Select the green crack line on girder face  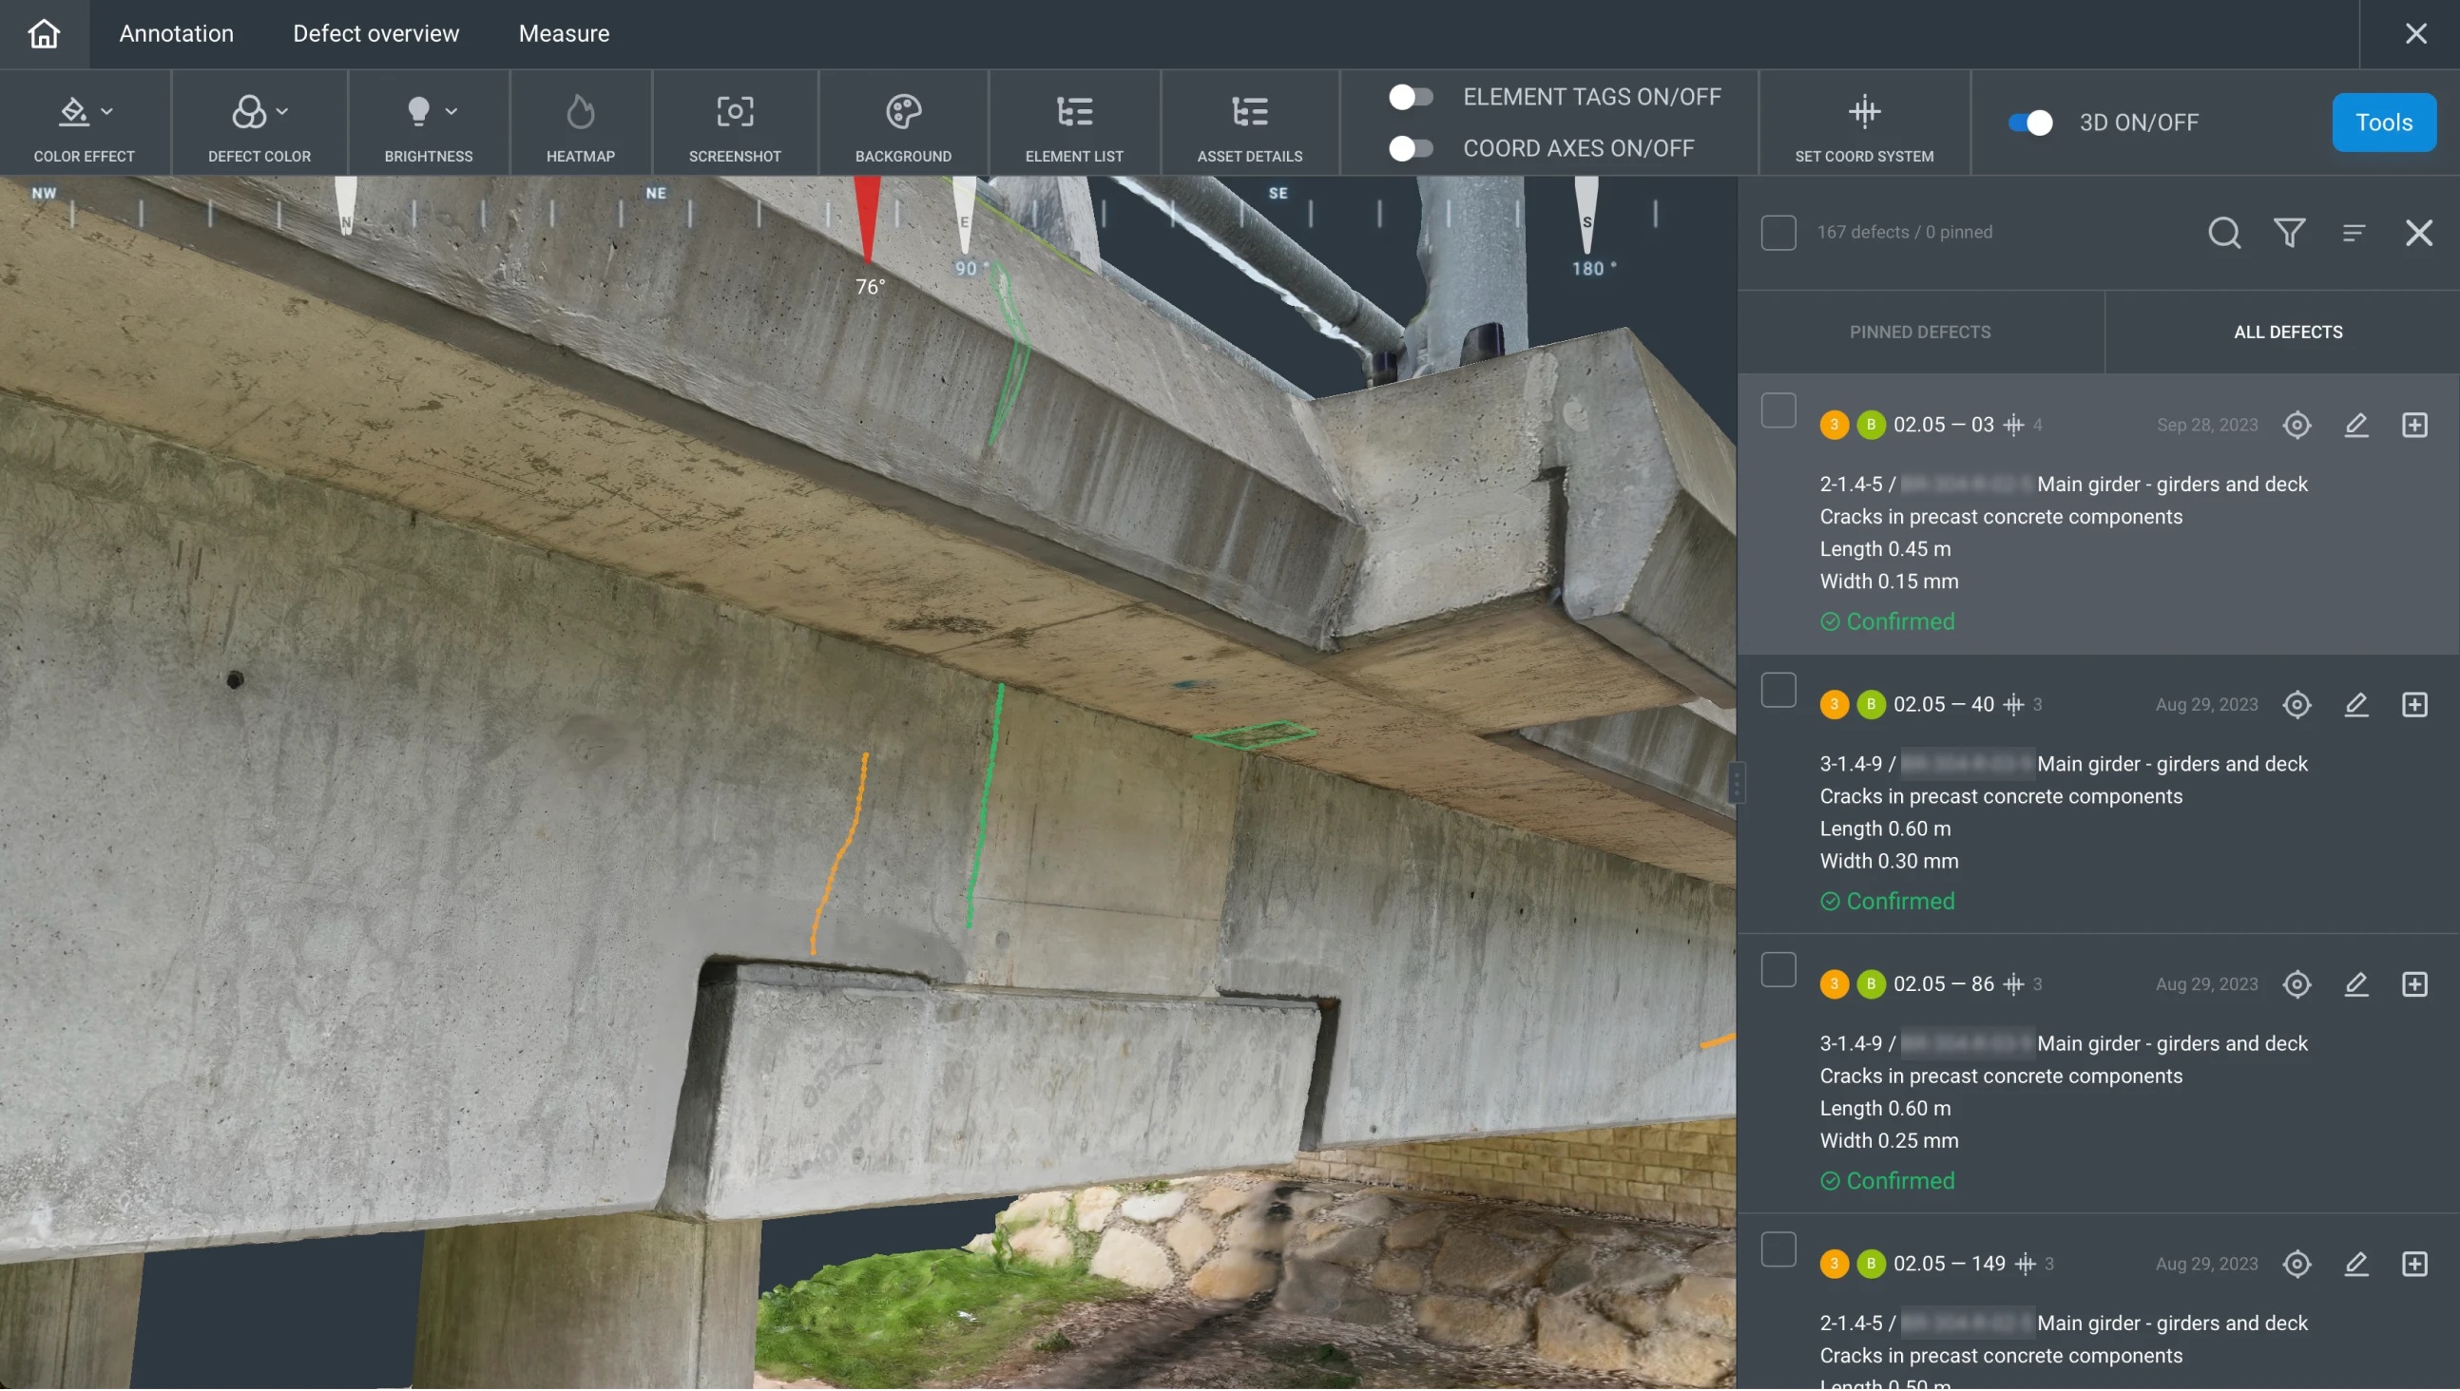coord(985,808)
